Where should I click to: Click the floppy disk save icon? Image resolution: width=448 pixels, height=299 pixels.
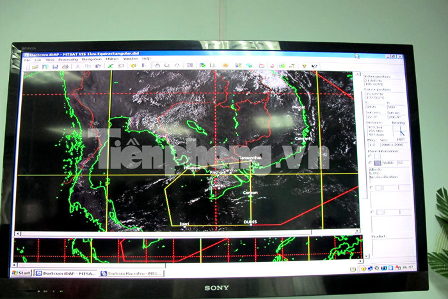coord(56,66)
